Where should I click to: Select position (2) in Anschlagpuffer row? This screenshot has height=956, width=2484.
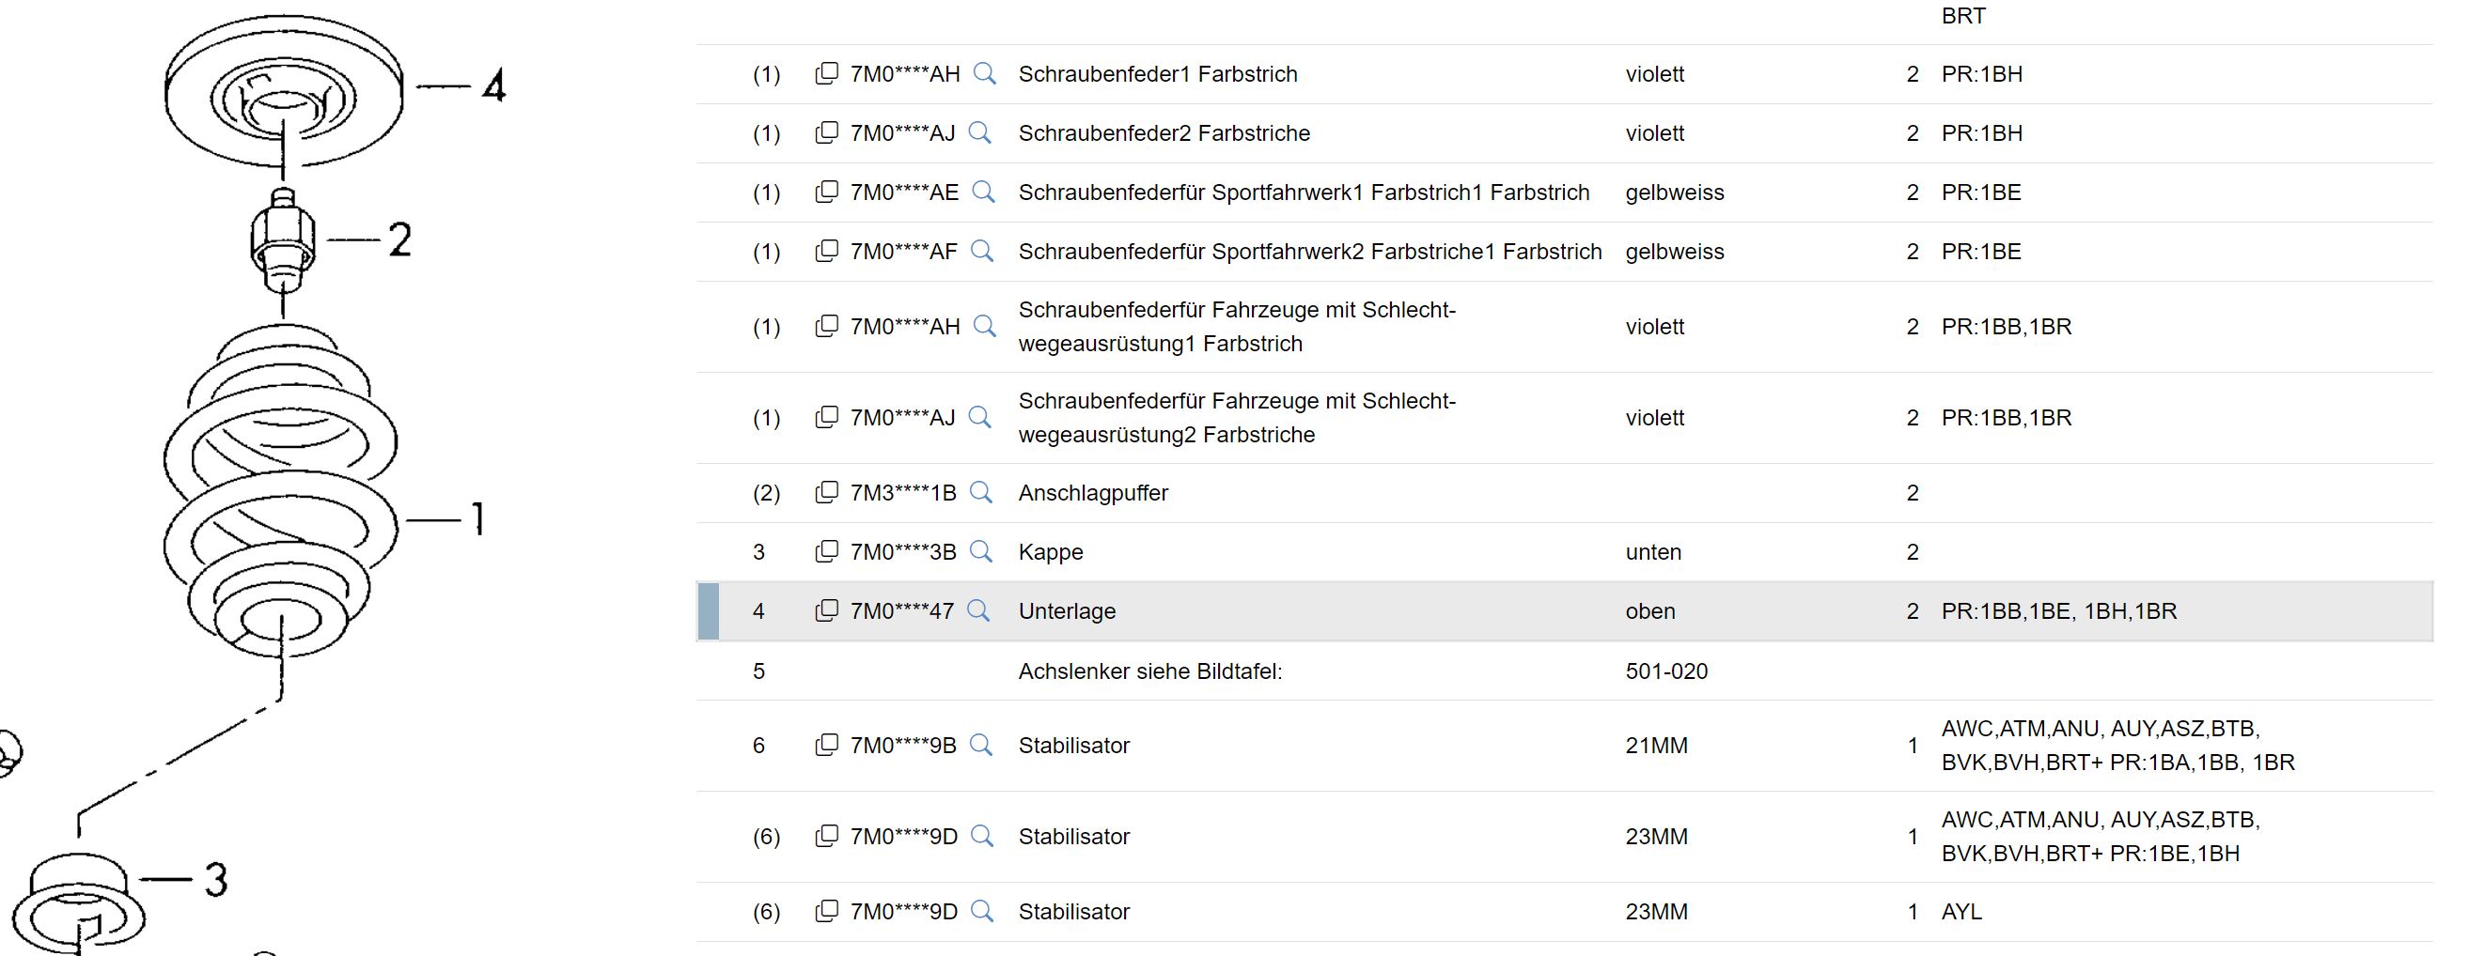coord(767,493)
